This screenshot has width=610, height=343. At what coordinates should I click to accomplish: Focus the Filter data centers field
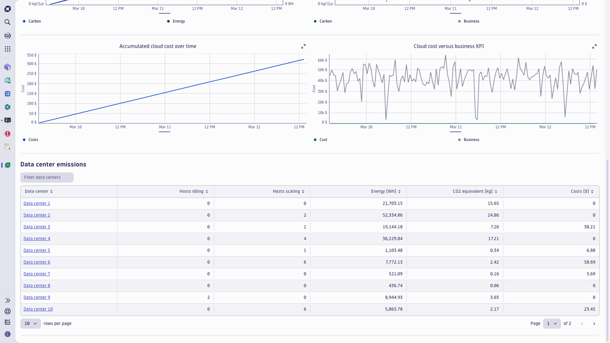click(47, 178)
